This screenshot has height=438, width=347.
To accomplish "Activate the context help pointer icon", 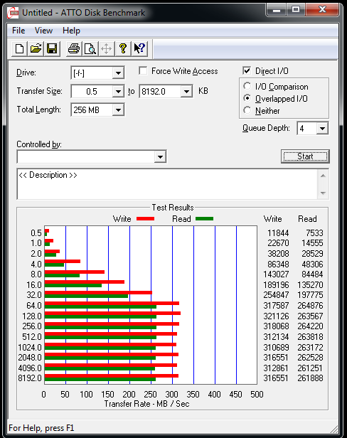I will pos(139,49).
